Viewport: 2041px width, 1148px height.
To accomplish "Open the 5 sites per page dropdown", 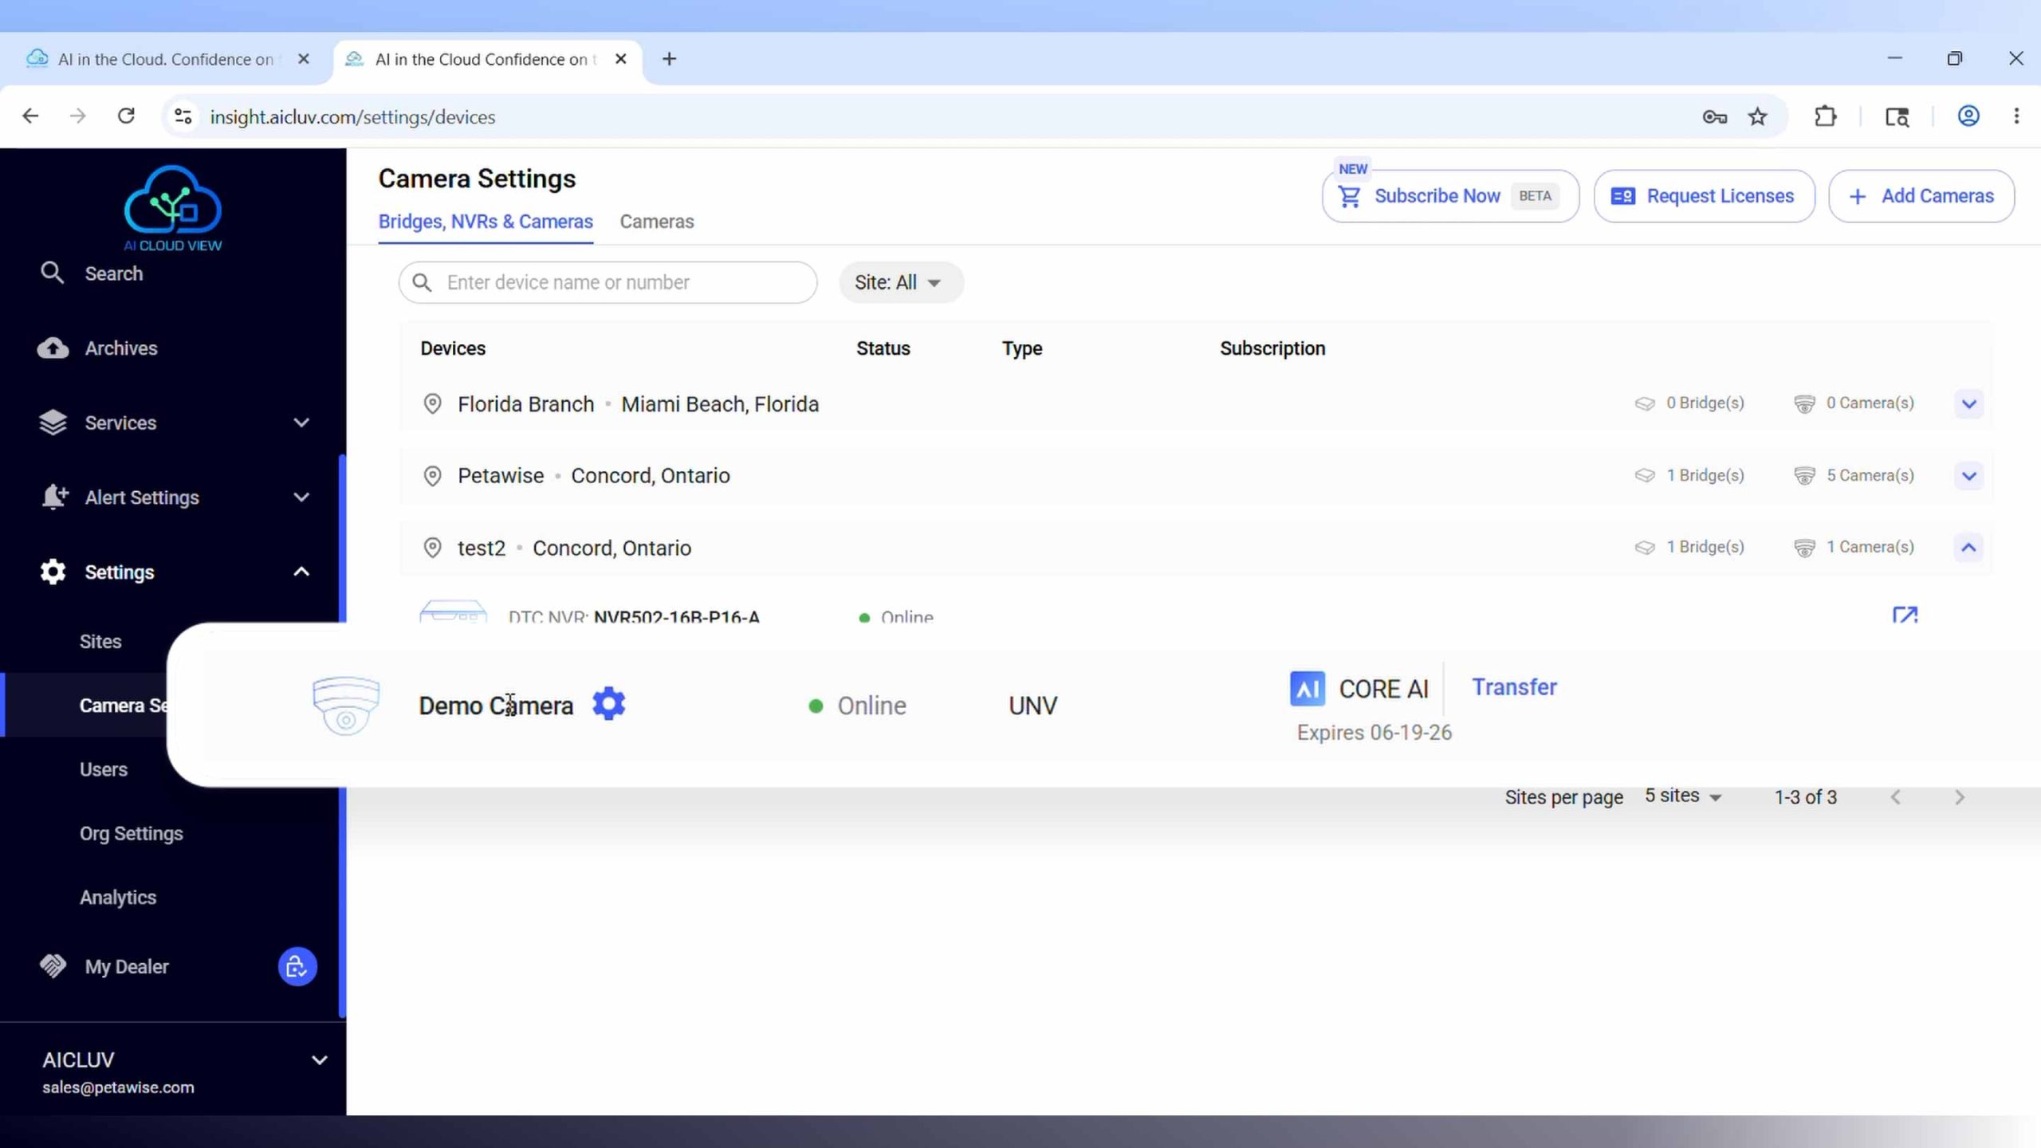I will click(x=1683, y=796).
